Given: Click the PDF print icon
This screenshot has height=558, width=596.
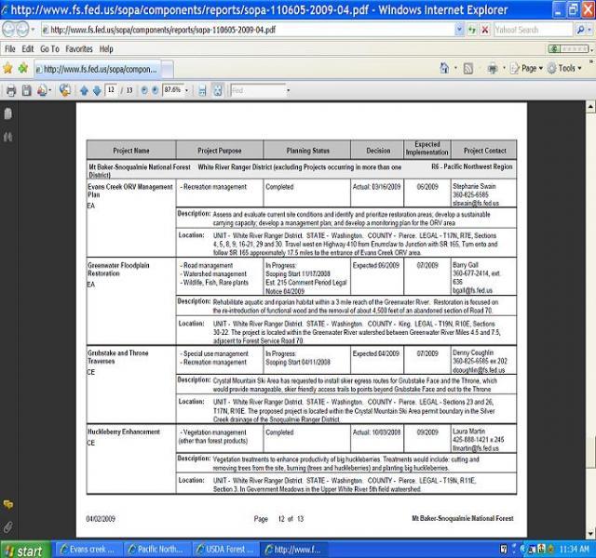Looking at the screenshot, I should (11, 90).
